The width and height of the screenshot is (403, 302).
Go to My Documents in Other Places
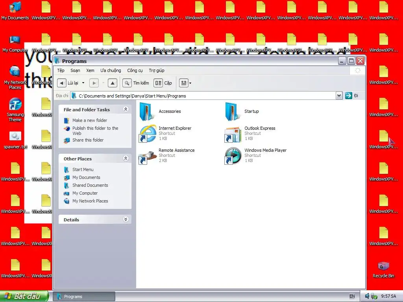click(86, 177)
